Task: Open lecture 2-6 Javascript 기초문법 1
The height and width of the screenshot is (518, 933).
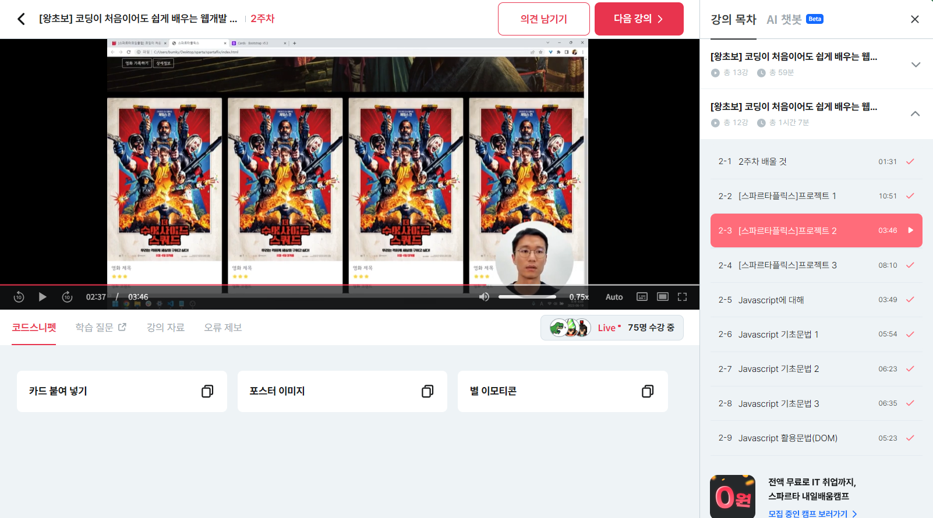Action: (x=817, y=335)
